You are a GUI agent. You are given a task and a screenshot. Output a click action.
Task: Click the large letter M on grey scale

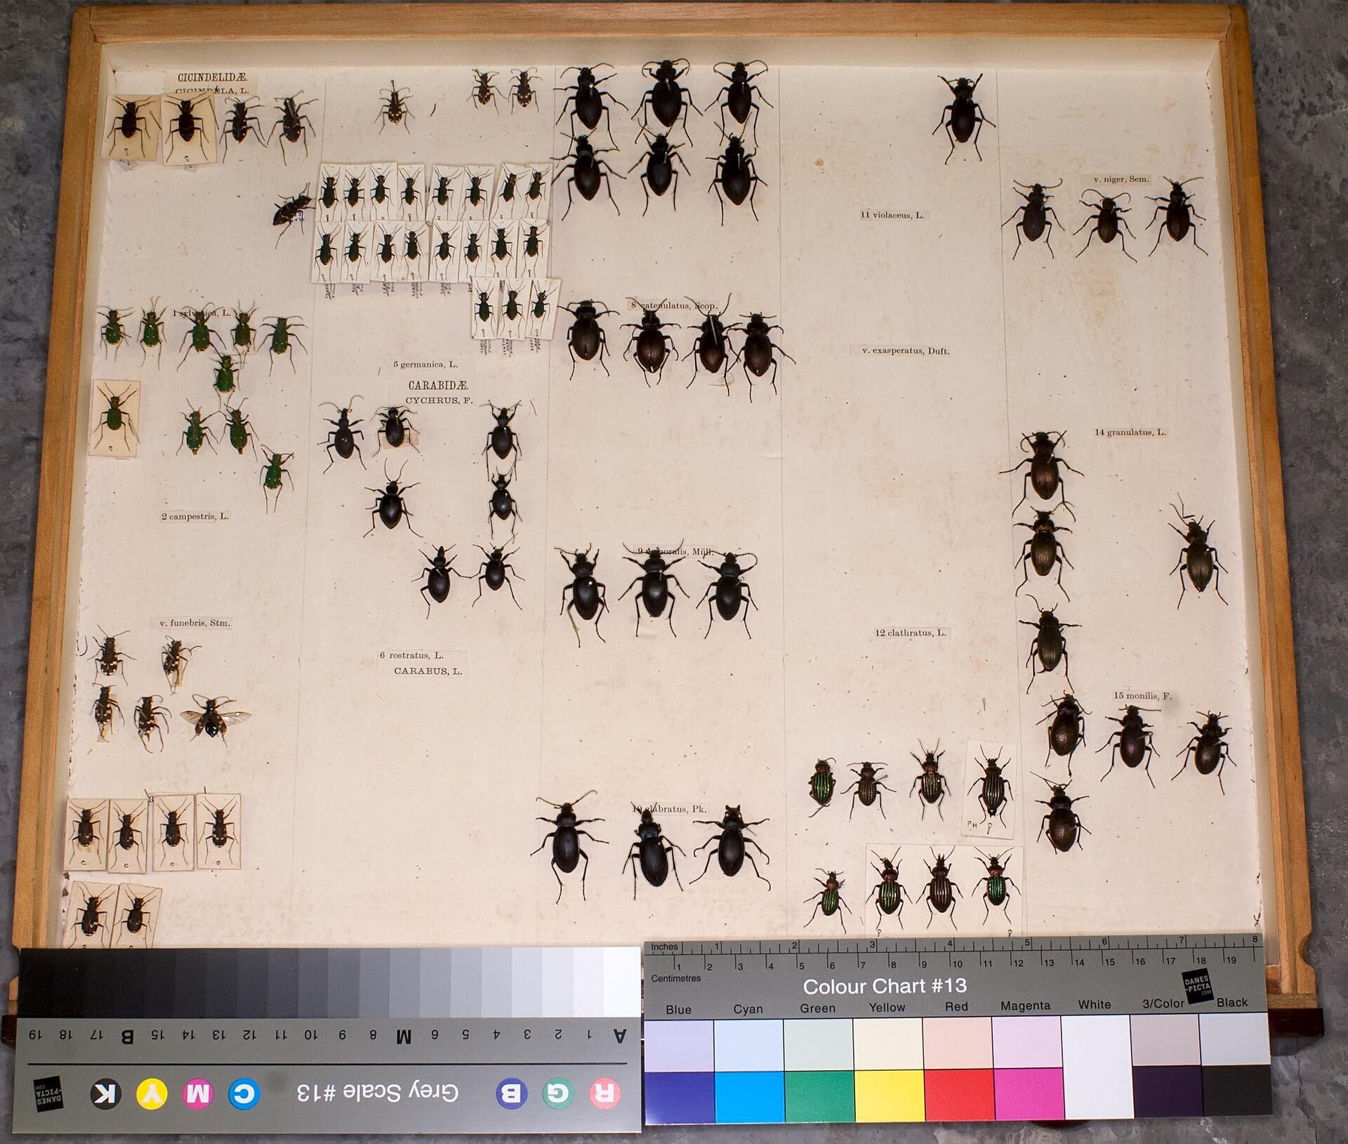tap(403, 1036)
